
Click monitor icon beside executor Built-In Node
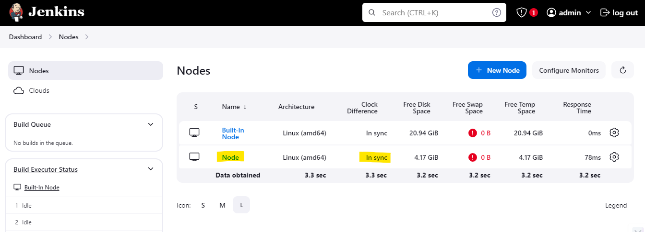coord(17,188)
